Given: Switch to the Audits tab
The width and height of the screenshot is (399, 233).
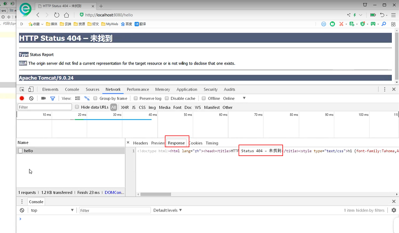Looking at the screenshot, I should (x=229, y=89).
